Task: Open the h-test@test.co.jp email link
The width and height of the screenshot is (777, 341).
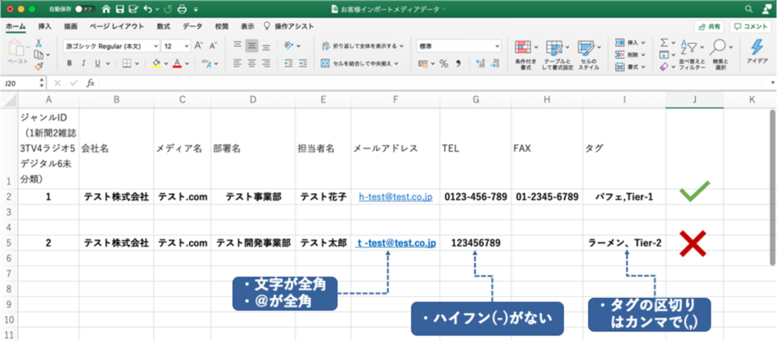Action: click(395, 197)
